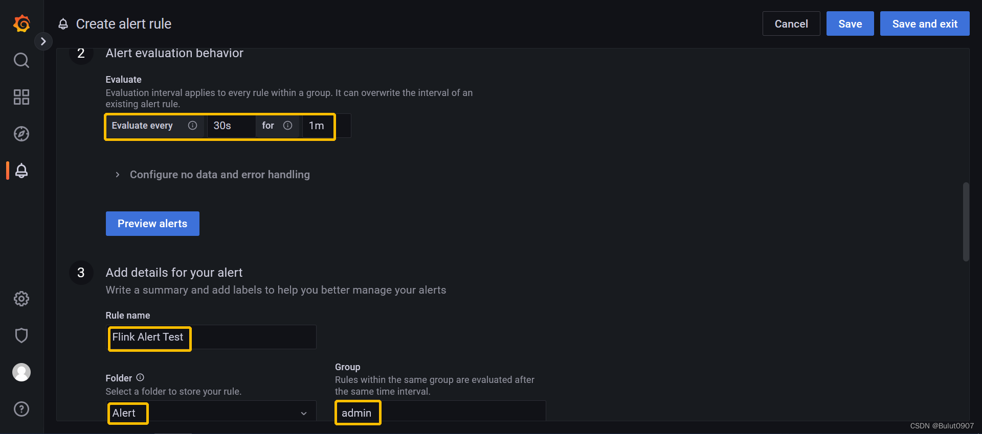Open Configuration via the gear icon
982x434 pixels.
[x=21, y=299]
